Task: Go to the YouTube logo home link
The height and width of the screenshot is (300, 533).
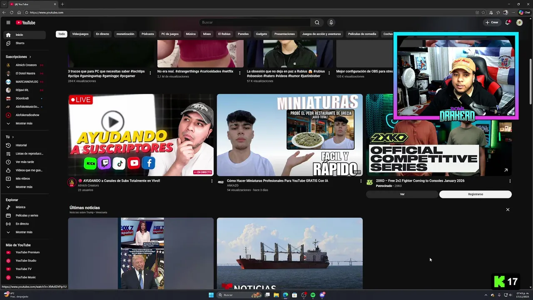Action: click(x=25, y=22)
